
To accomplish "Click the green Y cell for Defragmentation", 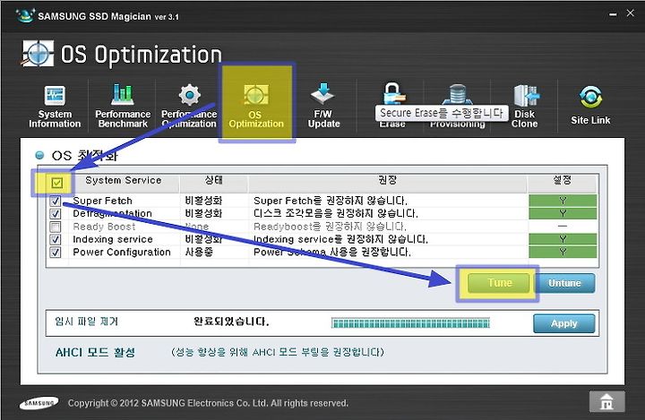I will (x=563, y=213).
